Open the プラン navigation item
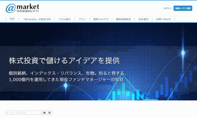Screen dimensions: 197x118 (82, 19)
